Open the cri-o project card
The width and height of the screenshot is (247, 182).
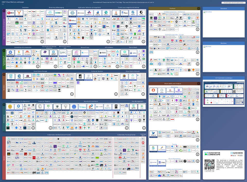pos(89,77)
